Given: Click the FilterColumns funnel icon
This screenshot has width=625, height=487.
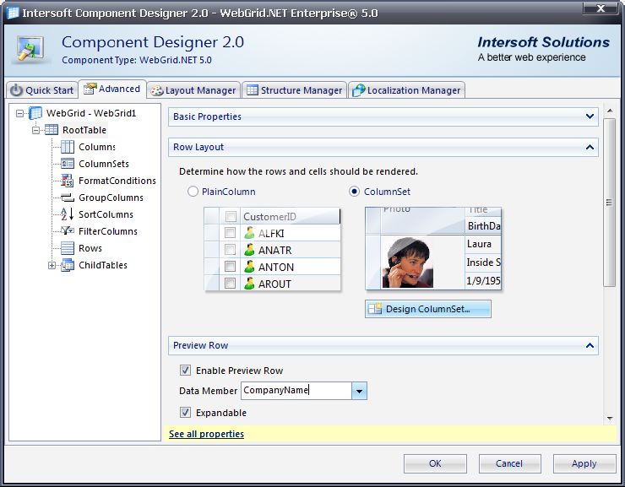Looking at the screenshot, I should click(68, 231).
